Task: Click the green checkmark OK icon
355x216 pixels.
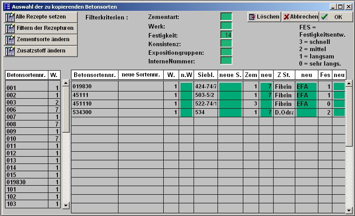Action: [324, 17]
